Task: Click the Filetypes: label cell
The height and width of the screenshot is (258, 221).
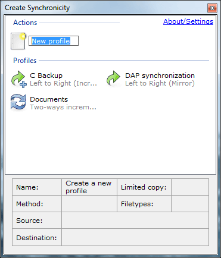Action: pyautogui.click(x=144, y=204)
